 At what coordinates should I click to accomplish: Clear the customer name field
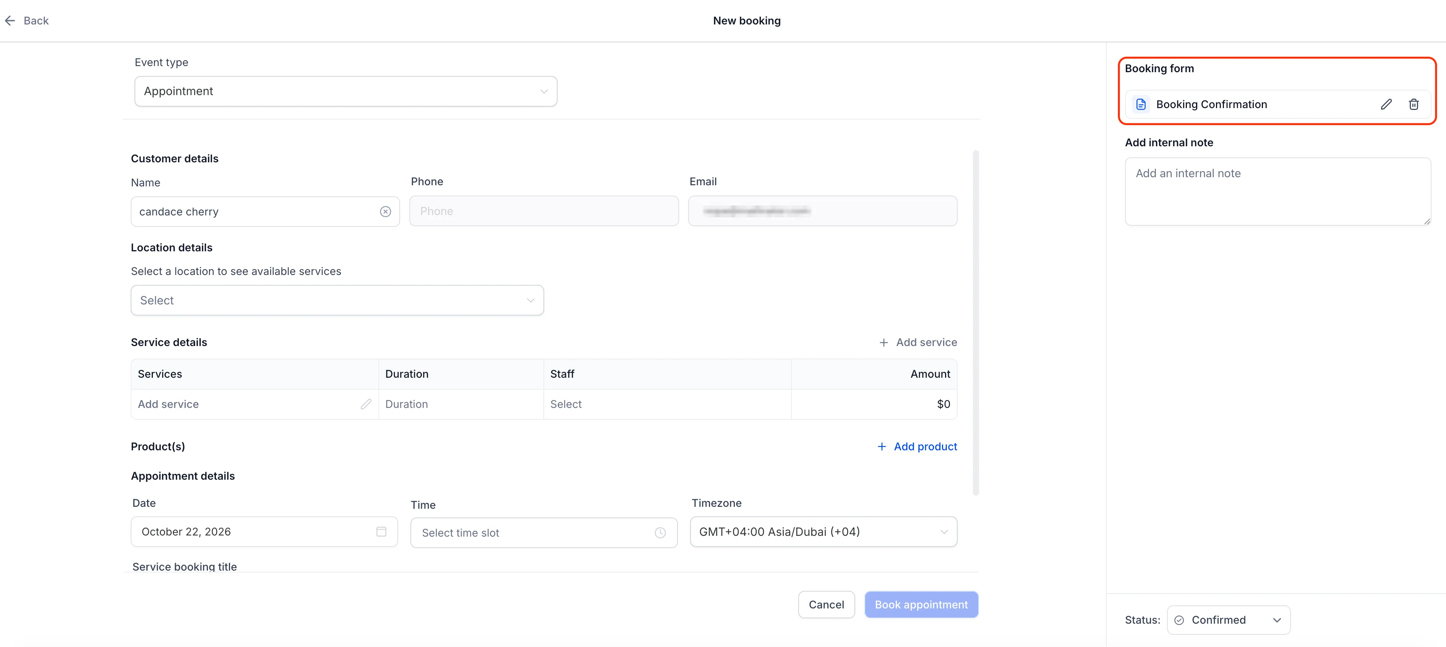click(x=385, y=212)
